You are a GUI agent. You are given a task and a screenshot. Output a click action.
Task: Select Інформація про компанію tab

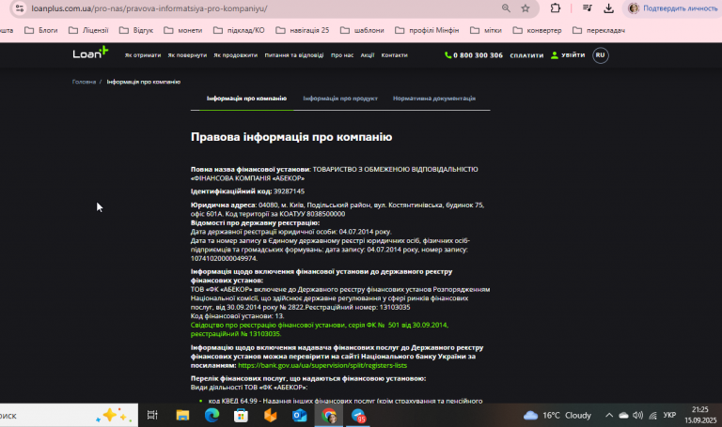coord(246,99)
